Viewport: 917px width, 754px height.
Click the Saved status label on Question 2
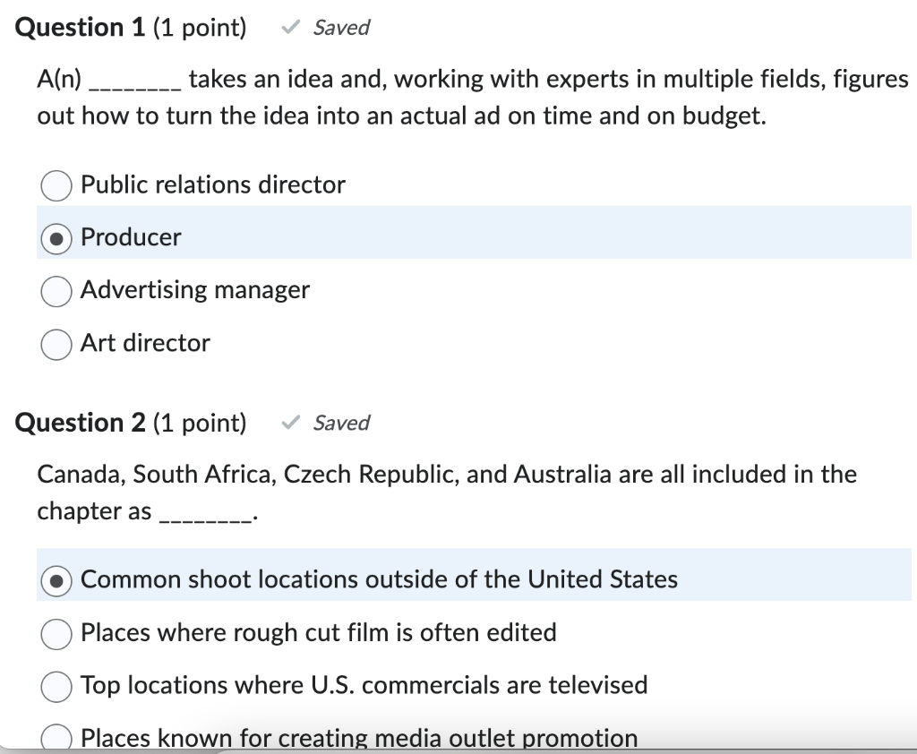tap(341, 423)
